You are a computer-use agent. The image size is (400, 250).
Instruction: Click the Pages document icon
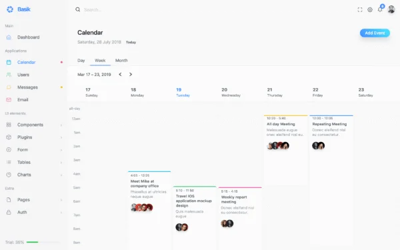click(9, 200)
